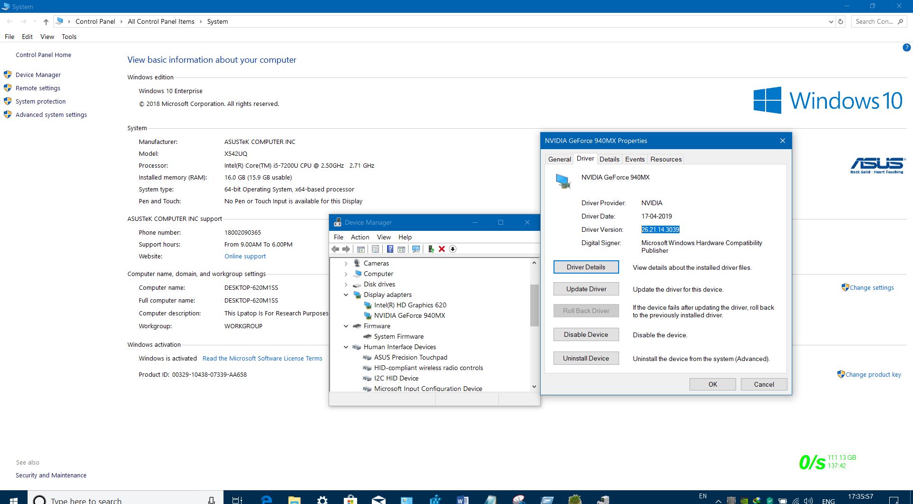Click Cancel in the NVIDIA Properties dialog
The height and width of the screenshot is (504, 913).
tap(764, 384)
